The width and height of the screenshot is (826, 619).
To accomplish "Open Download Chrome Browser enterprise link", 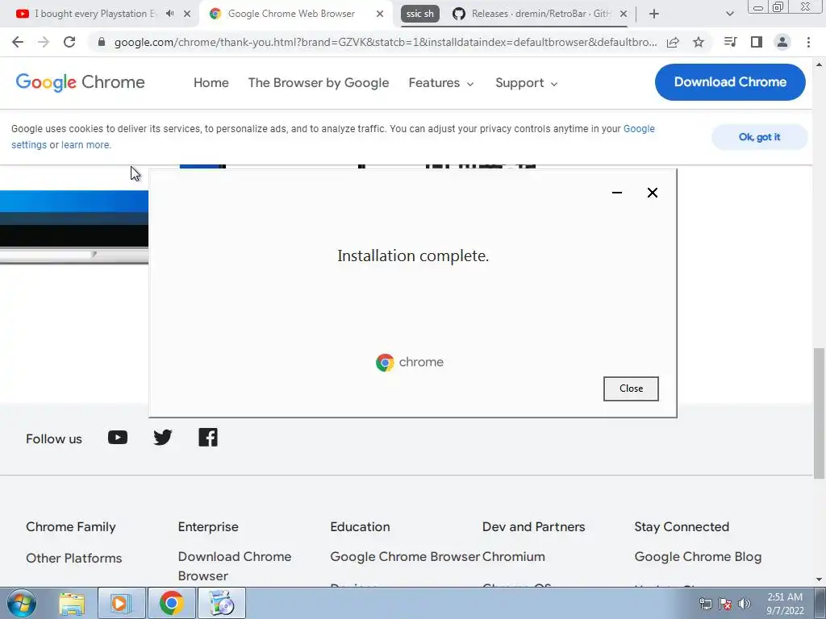I will click(x=235, y=566).
